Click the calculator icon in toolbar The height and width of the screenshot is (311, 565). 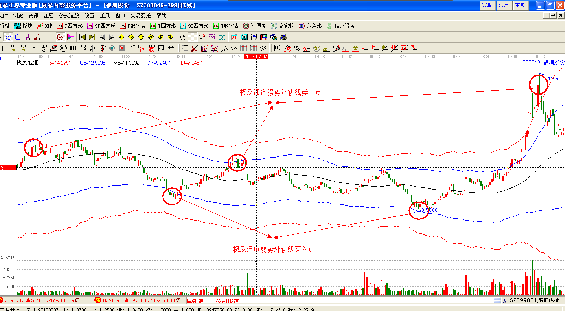click(x=244, y=37)
